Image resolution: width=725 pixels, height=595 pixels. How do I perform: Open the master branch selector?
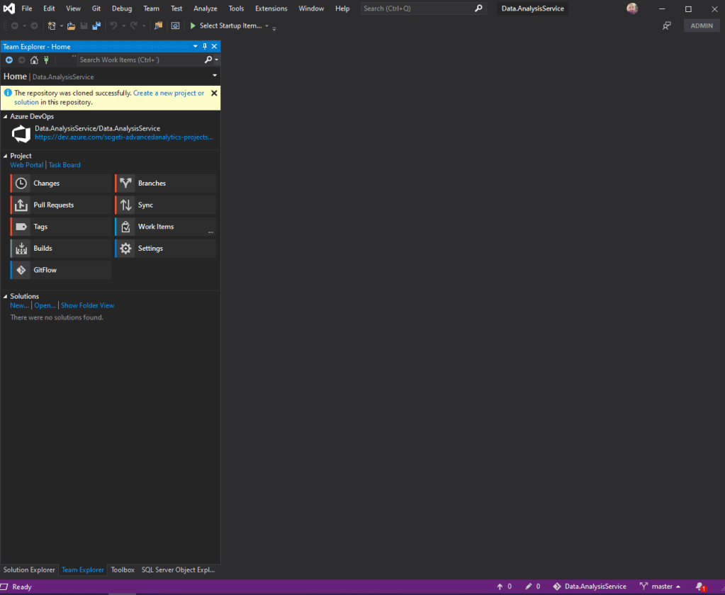[661, 586]
